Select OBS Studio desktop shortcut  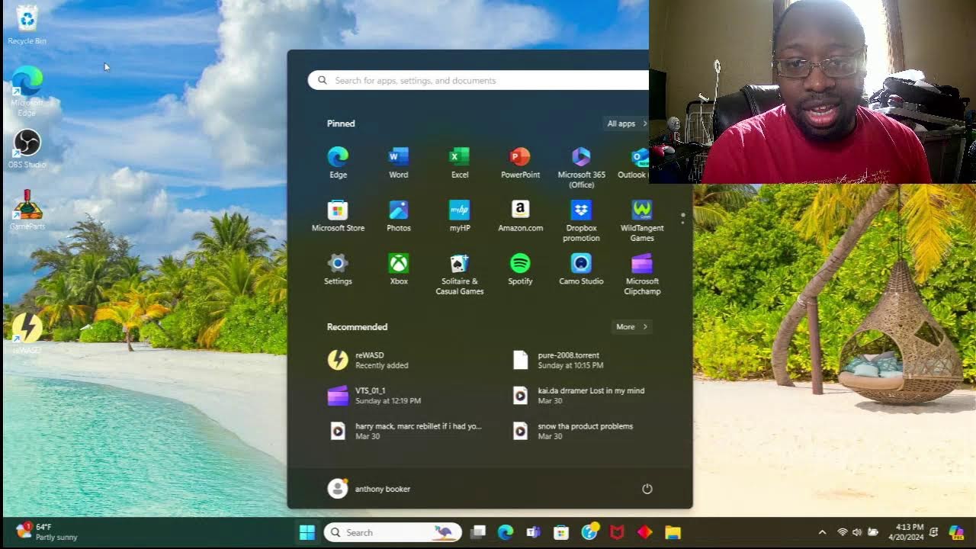tap(27, 149)
